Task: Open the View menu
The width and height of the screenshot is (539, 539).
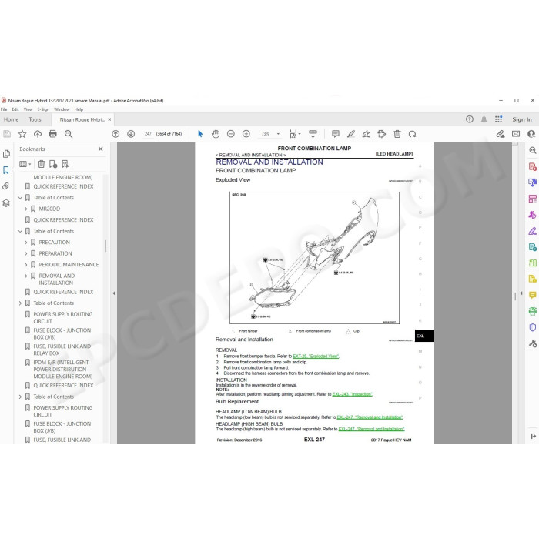Action: click(x=28, y=109)
